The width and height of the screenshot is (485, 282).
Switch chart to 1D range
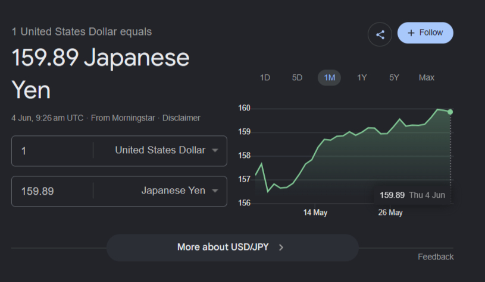tap(265, 77)
